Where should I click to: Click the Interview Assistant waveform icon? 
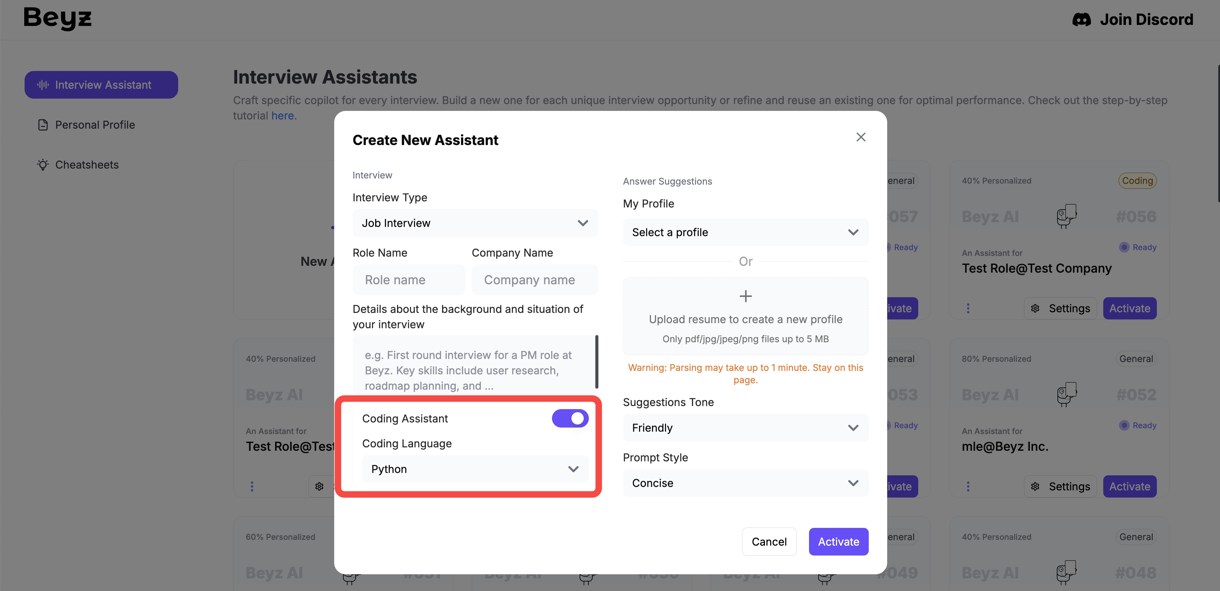point(43,85)
